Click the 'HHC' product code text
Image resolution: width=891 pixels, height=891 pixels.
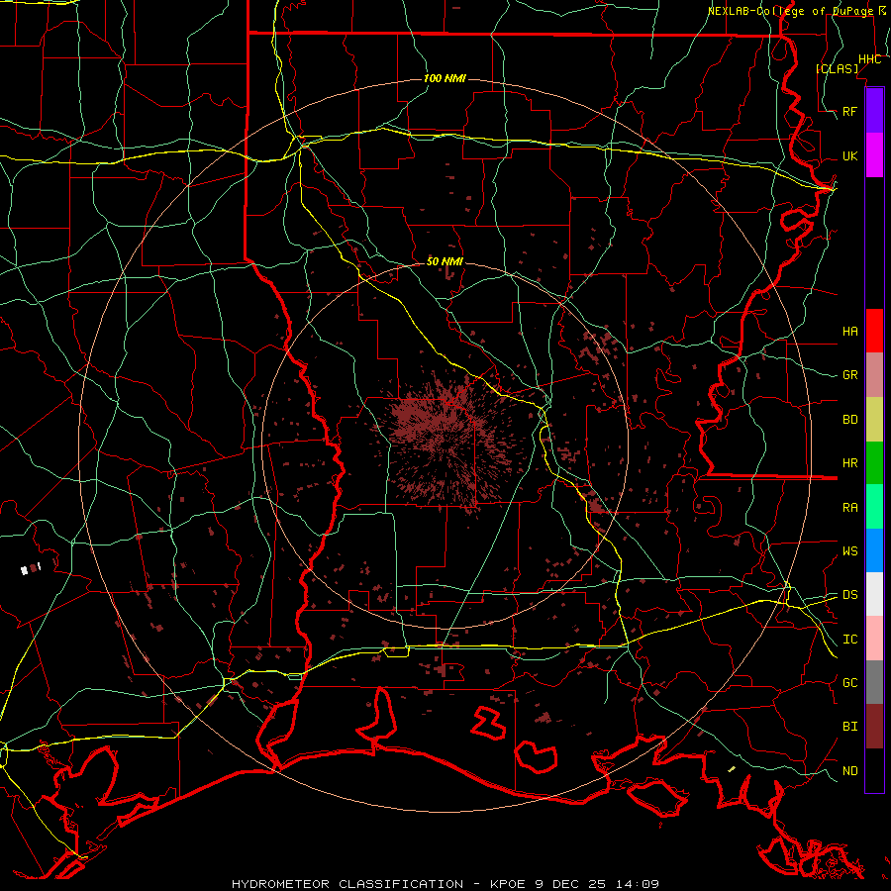click(869, 59)
